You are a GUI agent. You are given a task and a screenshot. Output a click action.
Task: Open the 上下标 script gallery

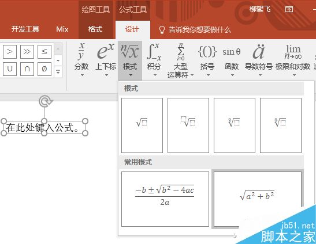tap(106, 60)
